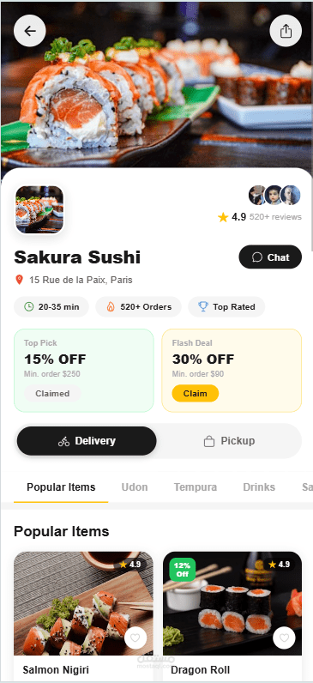Switch order mode to Pickup
This screenshot has height=683, width=313.
pyautogui.click(x=229, y=441)
